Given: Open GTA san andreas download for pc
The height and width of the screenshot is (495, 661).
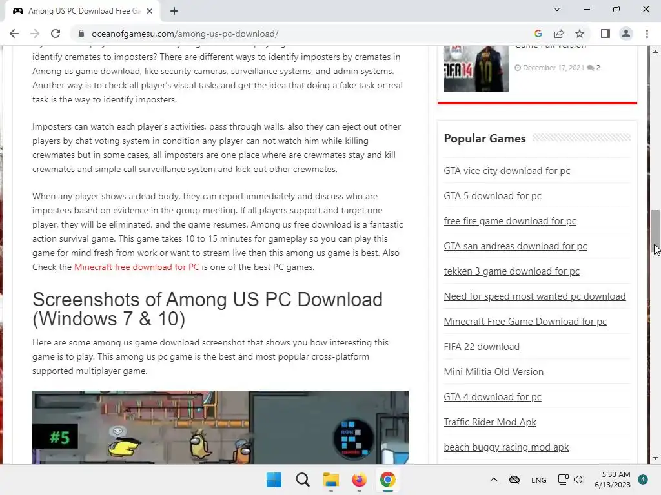Looking at the screenshot, I should pyautogui.click(x=515, y=246).
